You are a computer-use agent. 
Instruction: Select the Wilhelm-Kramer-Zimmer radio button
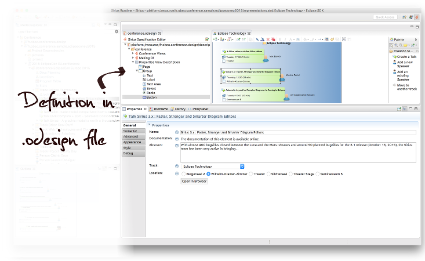coord(208,174)
